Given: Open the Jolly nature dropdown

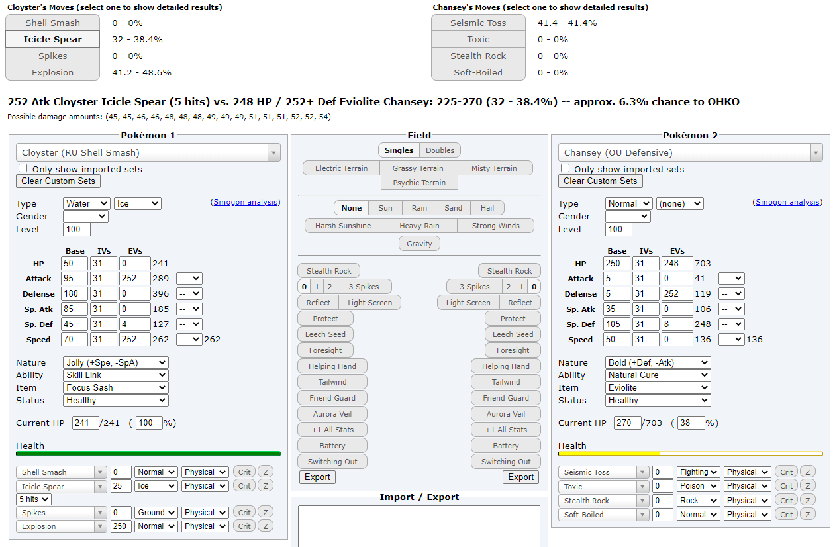Looking at the screenshot, I should pyautogui.click(x=116, y=362).
